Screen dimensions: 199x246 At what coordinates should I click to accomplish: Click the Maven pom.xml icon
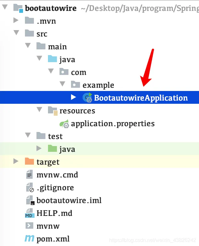(x=29, y=239)
